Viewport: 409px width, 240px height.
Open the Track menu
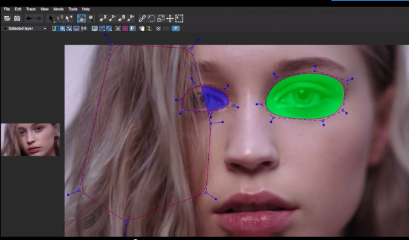tap(30, 9)
